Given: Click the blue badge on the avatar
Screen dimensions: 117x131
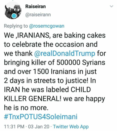Looking at the screenshot, I should [x=14, y=16].
